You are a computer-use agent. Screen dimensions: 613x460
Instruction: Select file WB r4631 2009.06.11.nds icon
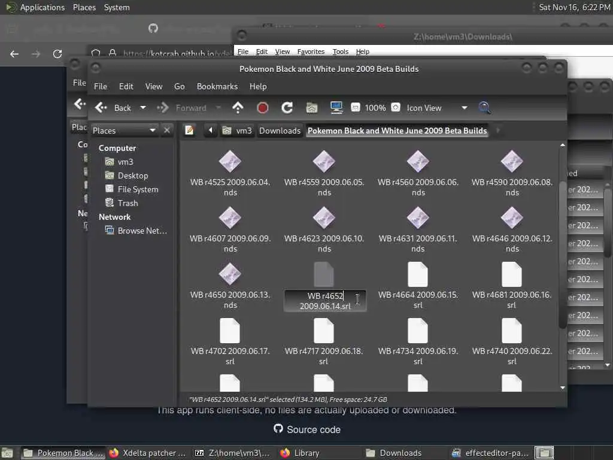[x=418, y=217]
